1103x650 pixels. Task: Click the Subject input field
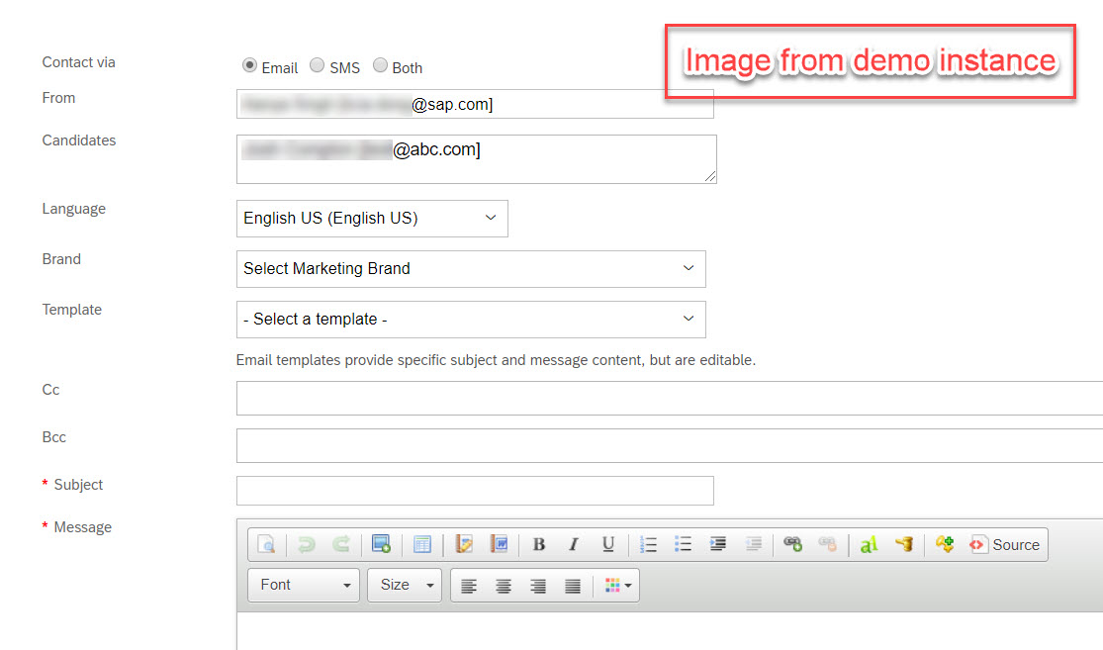(x=475, y=491)
